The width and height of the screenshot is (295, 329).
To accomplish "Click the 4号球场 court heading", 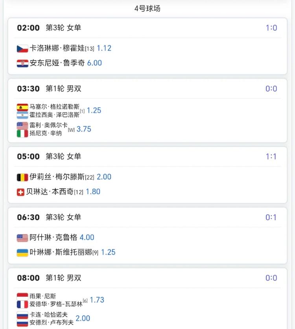I will point(147,9).
